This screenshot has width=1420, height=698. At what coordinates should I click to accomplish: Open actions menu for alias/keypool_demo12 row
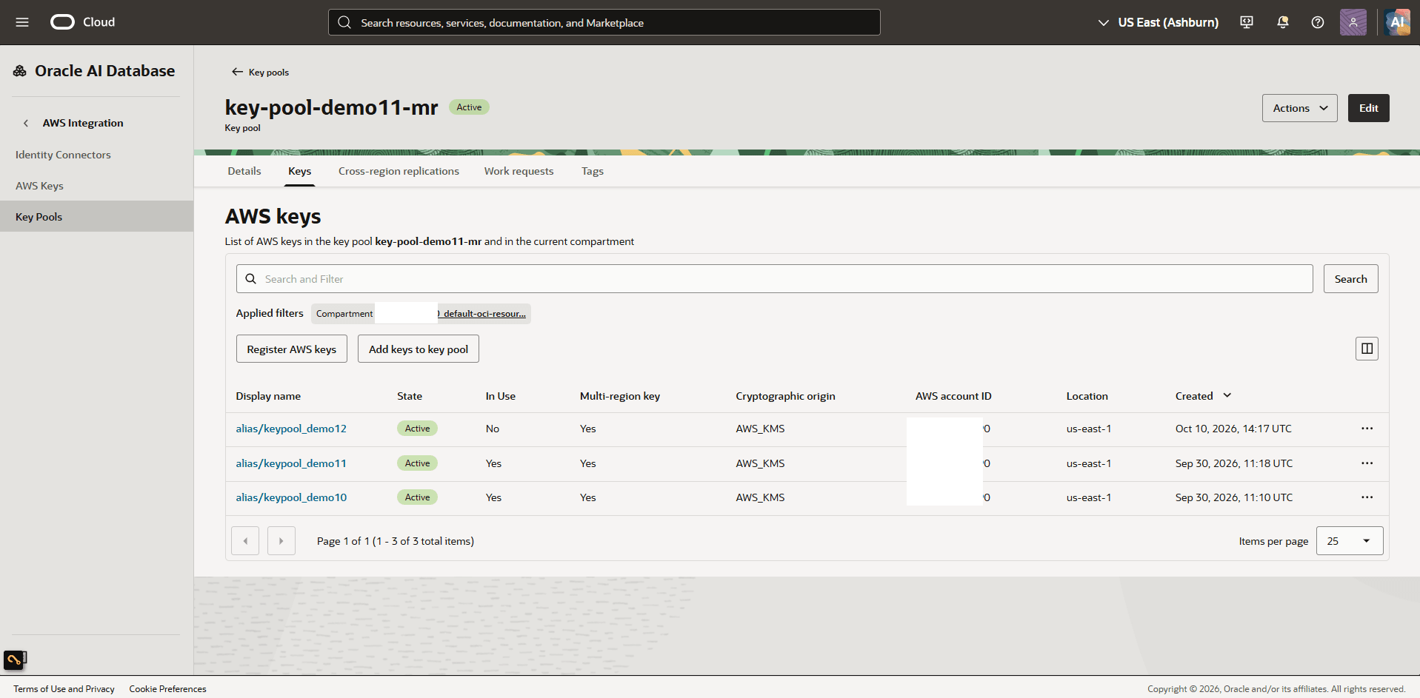click(1367, 429)
